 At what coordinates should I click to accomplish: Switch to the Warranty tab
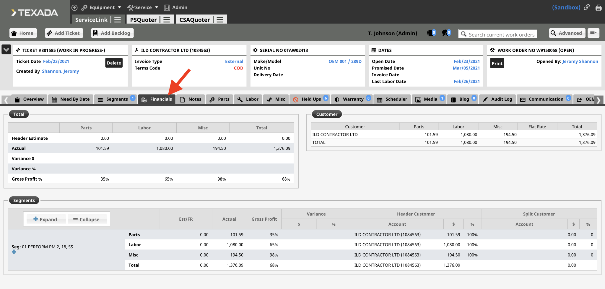(x=352, y=99)
